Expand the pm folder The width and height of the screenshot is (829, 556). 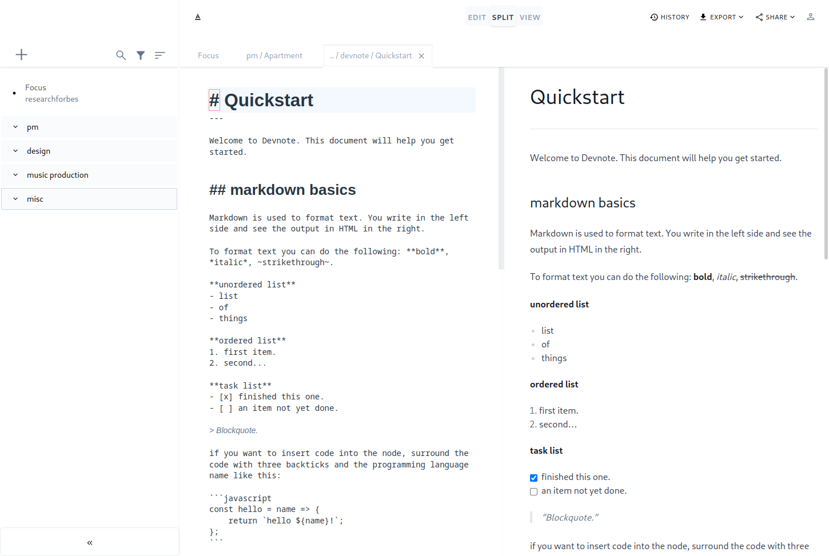pyautogui.click(x=15, y=127)
